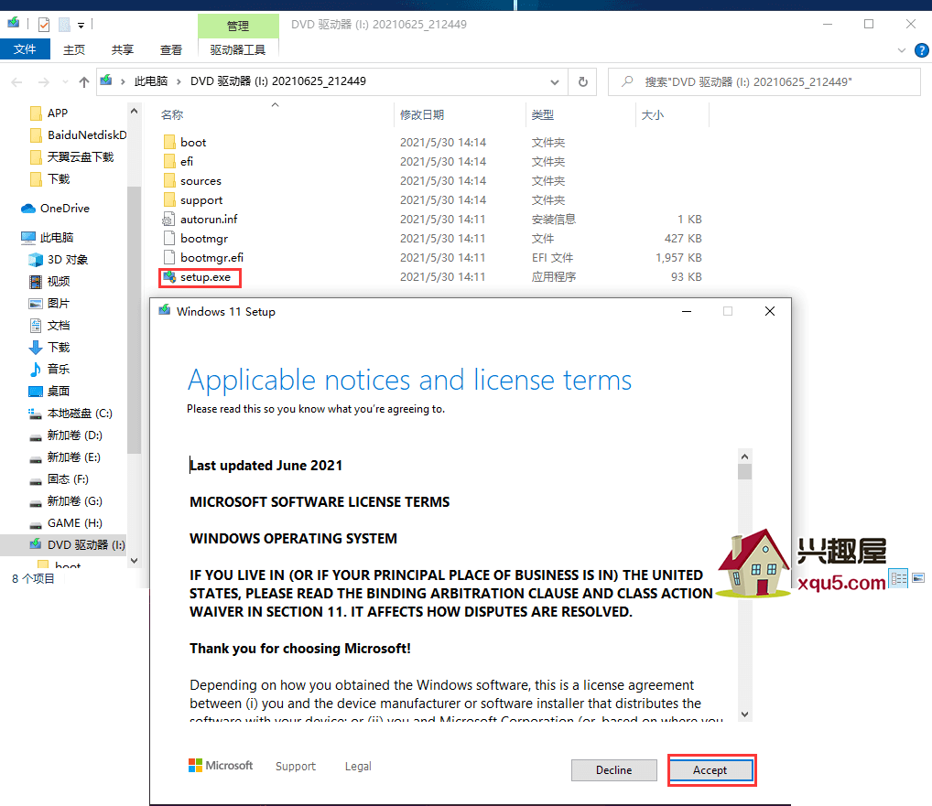Click the navigation pane scroll down arrow

[x=135, y=560]
